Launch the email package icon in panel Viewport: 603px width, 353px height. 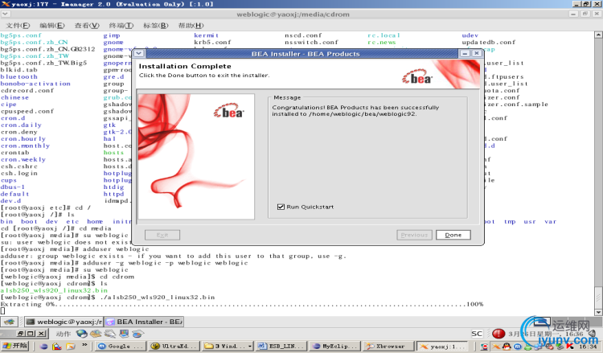point(96,334)
